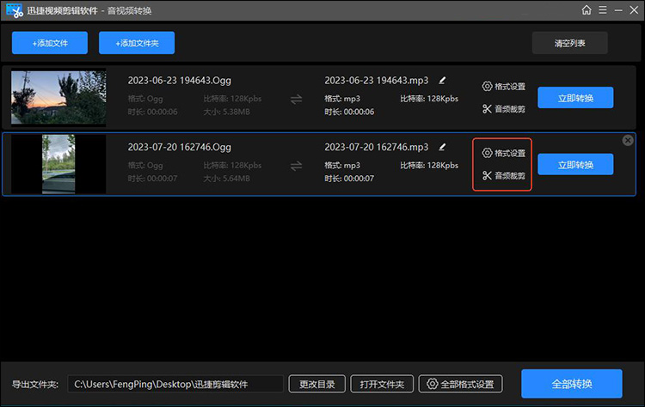The image size is (645, 407).
Task: Open 全部格式设置 settings
Action: coord(461,384)
